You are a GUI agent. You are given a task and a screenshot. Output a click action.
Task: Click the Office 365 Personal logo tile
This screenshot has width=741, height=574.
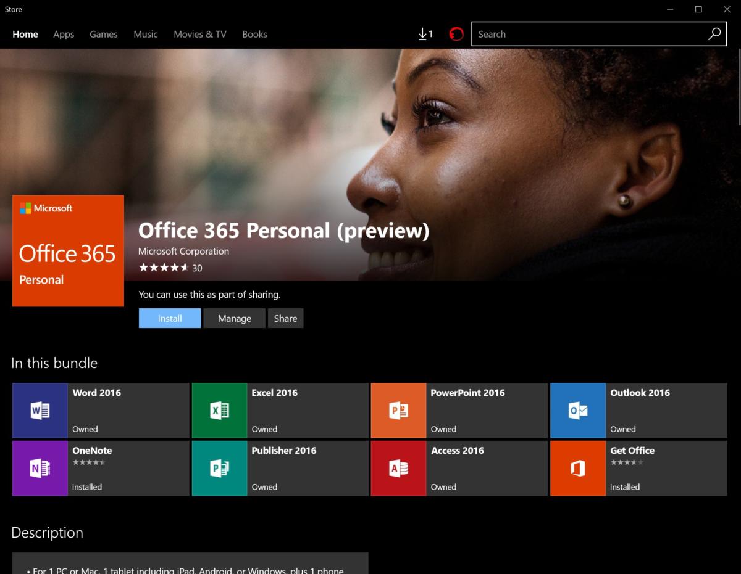click(68, 251)
